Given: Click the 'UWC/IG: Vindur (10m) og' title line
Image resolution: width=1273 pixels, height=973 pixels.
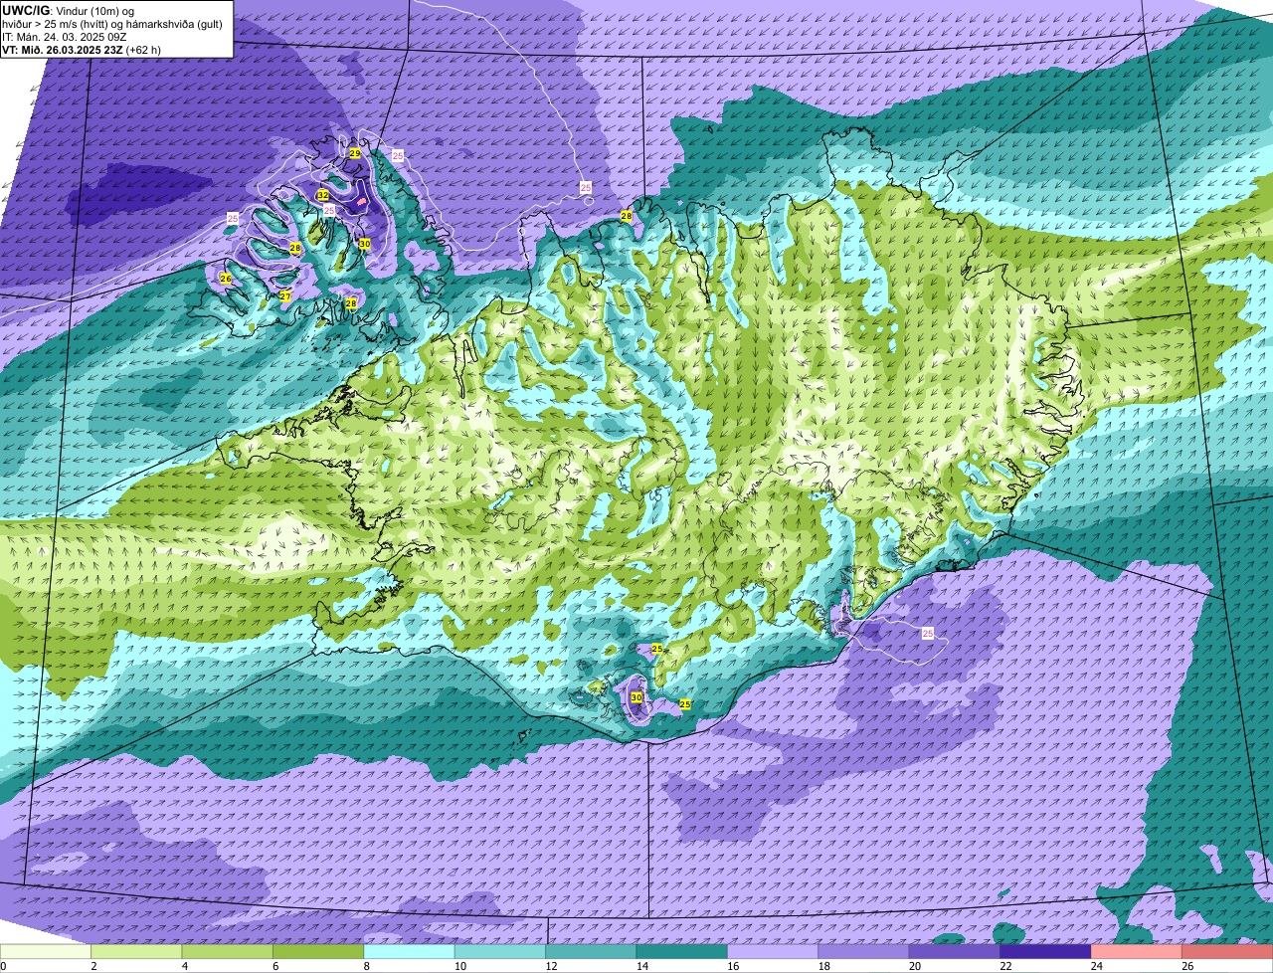Looking at the screenshot, I should pyautogui.click(x=68, y=10).
